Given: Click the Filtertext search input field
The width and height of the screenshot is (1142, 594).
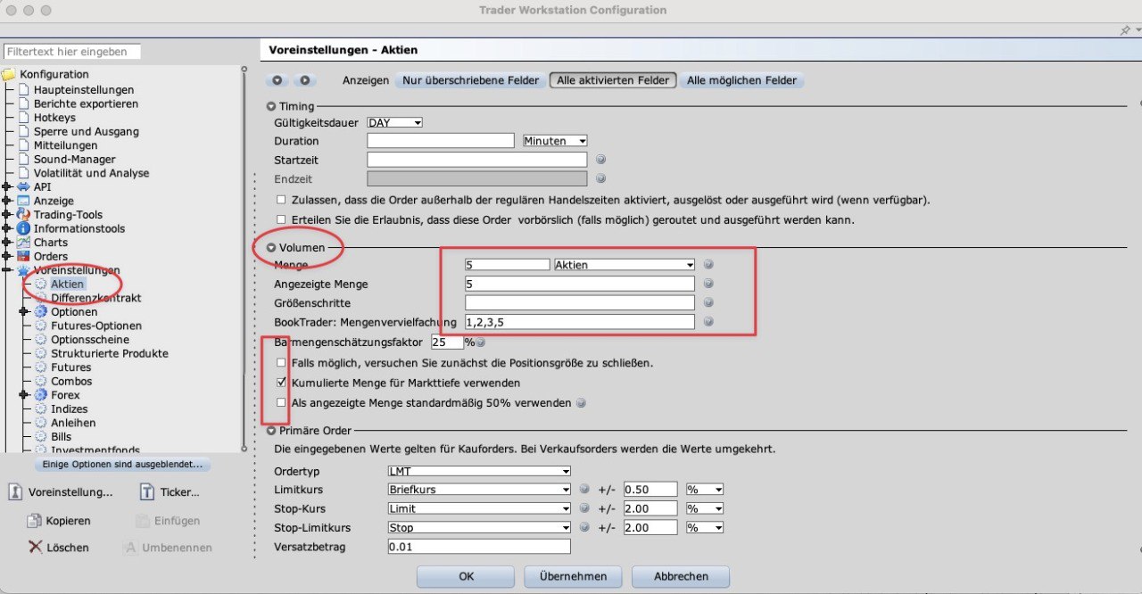Looking at the screenshot, I should pos(71,52).
